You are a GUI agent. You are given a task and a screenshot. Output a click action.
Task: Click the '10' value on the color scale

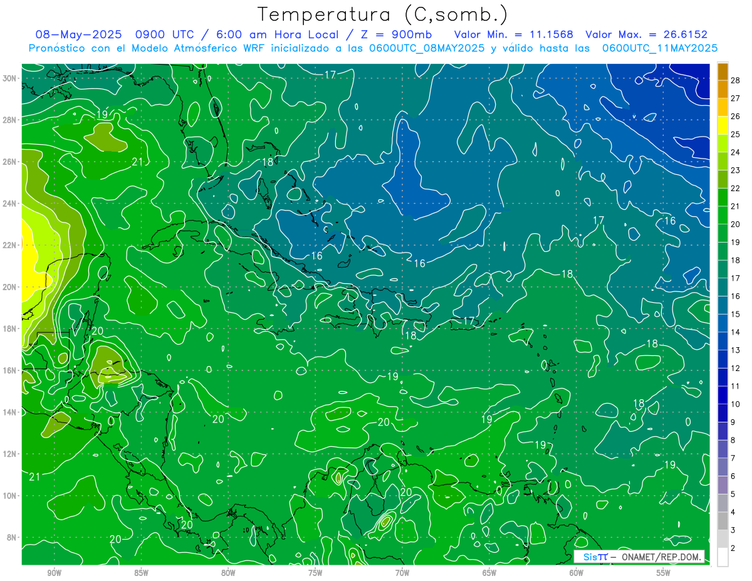coord(735,404)
